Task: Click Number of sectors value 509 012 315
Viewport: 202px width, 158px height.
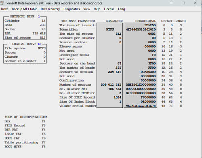Action: tap(111, 84)
